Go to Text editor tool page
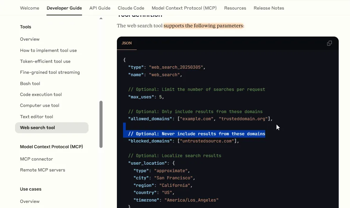This screenshot has width=350, height=208. [37, 117]
